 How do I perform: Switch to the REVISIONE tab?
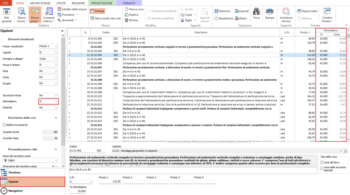pyautogui.click(x=78, y=3)
